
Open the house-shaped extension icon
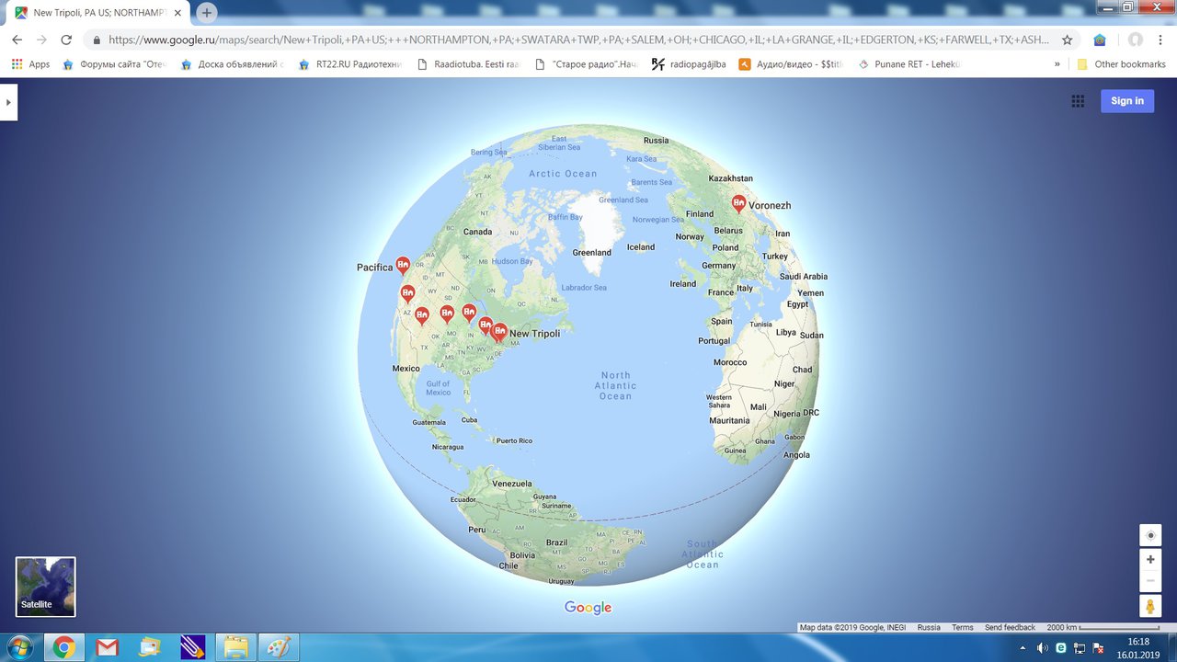coord(1100,40)
